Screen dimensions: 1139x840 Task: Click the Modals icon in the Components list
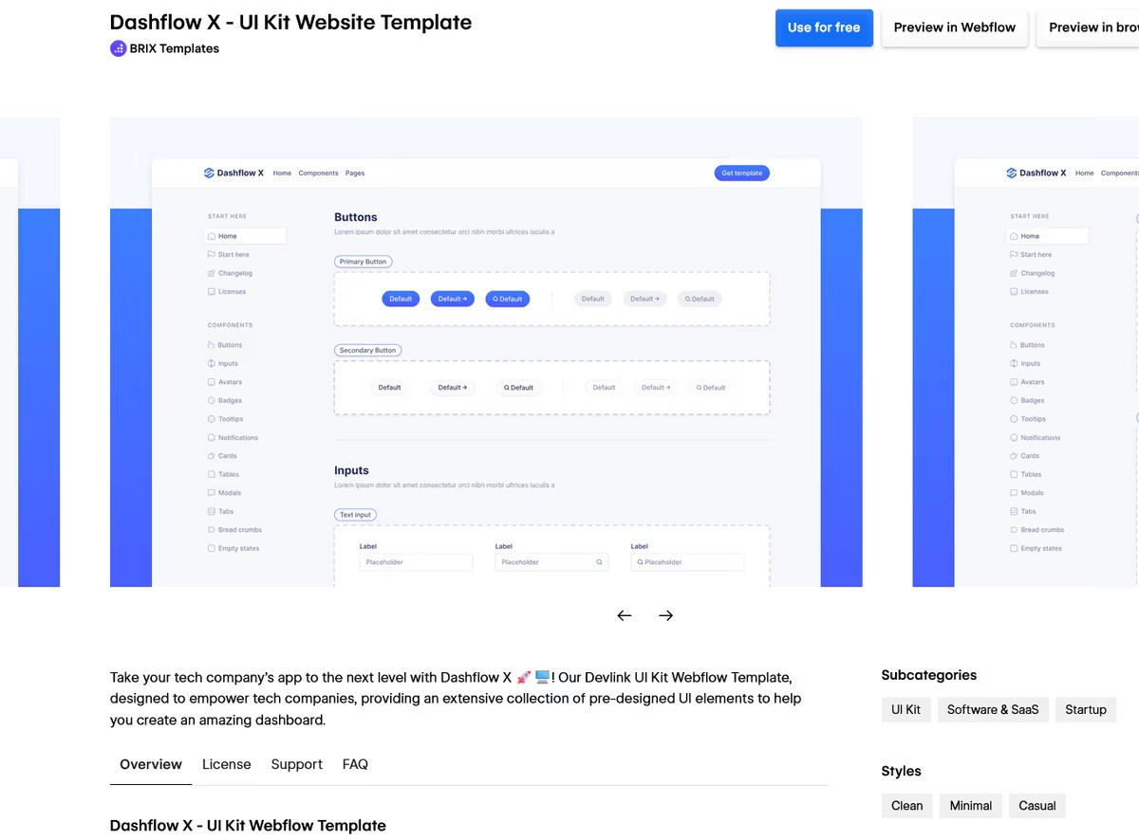(x=211, y=492)
